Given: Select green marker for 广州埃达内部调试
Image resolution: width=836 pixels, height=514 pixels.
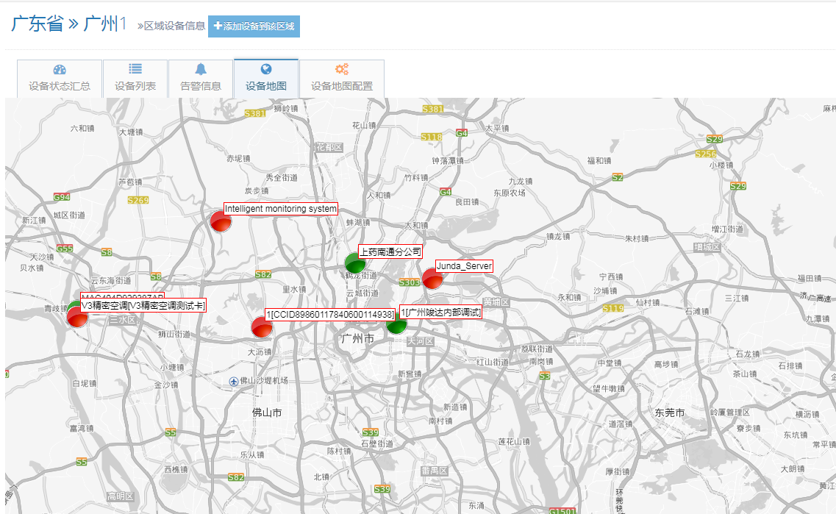Looking at the screenshot, I should tap(396, 324).
